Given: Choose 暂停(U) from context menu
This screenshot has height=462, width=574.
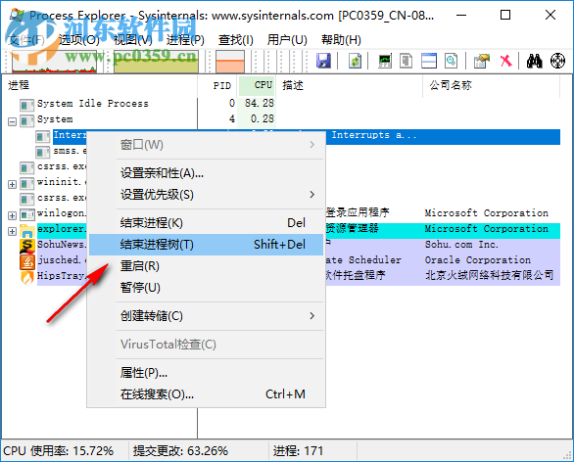Looking at the screenshot, I should pyautogui.click(x=206, y=288).
